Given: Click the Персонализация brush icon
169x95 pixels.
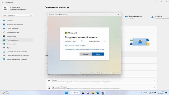Looking at the screenshot, I should [x=4, y=32].
